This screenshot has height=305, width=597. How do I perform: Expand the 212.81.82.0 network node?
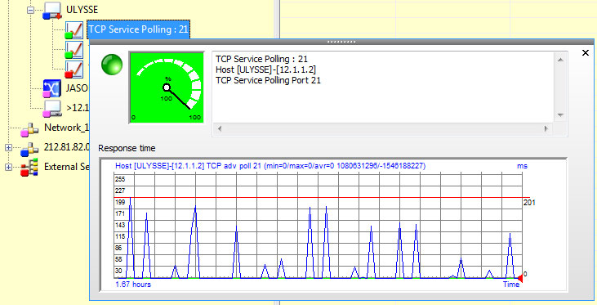[8, 147]
